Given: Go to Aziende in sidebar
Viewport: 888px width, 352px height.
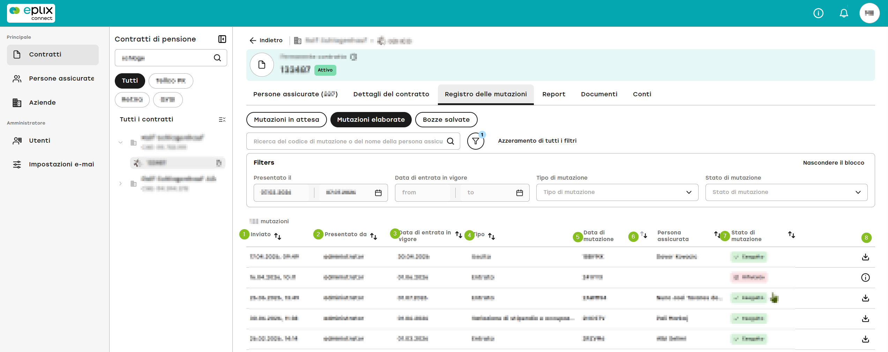Looking at the screenshot, I should click(x=53, y=103).
